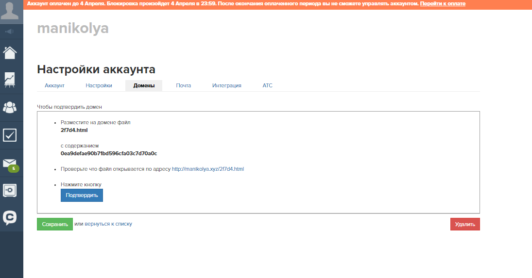Image resolution: width=532 pixels, height=278 pixels.
Task: Open the contacts people icon
Action: 10,107
